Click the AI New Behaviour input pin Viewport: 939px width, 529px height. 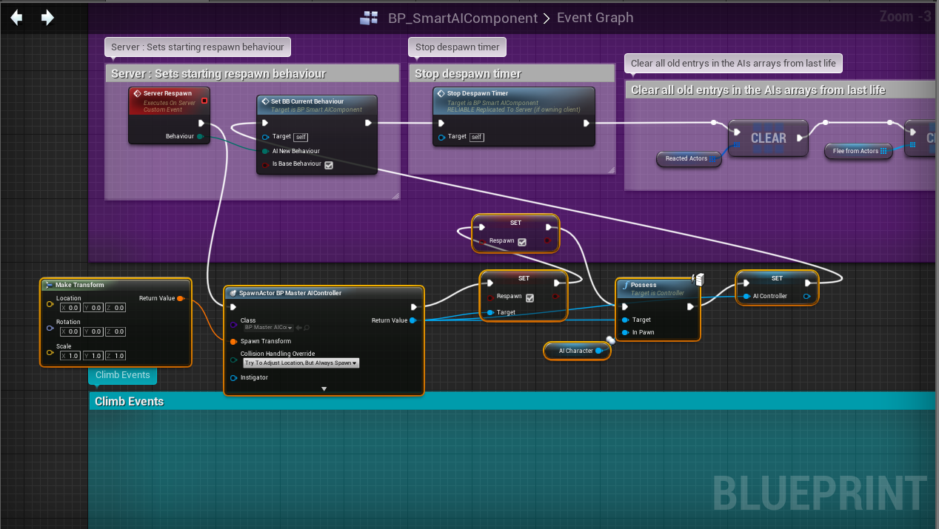click(265, 151)
